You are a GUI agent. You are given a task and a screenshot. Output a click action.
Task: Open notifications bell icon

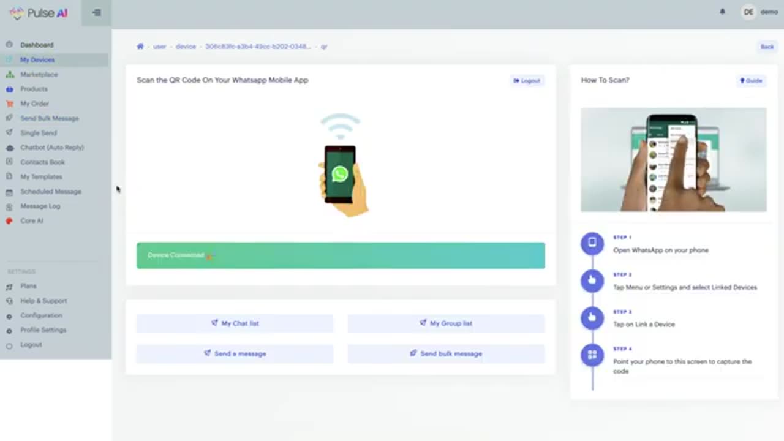(x=723, y=12)
